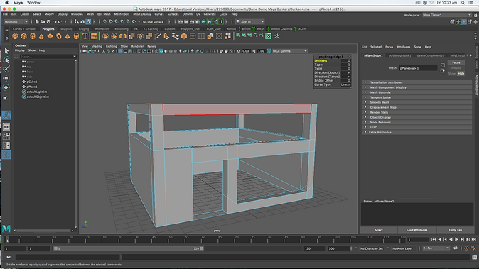479x269 pixels.
Task: Open the sRGB gamma view transform dropdown
Action: tap(289, 51)
